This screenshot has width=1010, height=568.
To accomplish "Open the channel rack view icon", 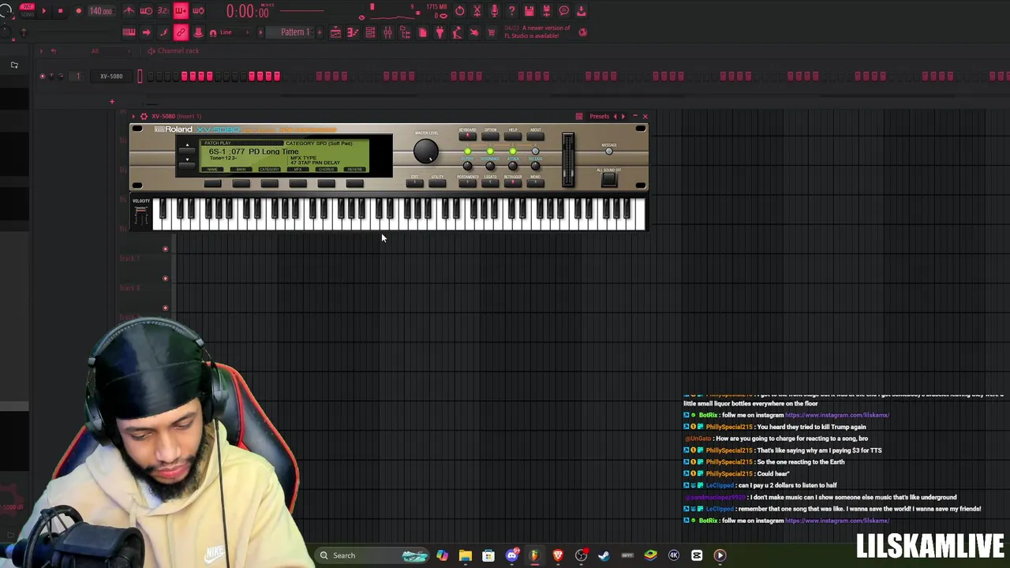I will [x=370, y=32].
